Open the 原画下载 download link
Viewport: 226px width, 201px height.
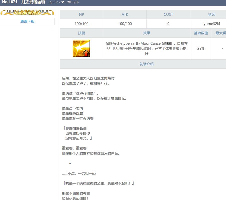tap(27, 21)
